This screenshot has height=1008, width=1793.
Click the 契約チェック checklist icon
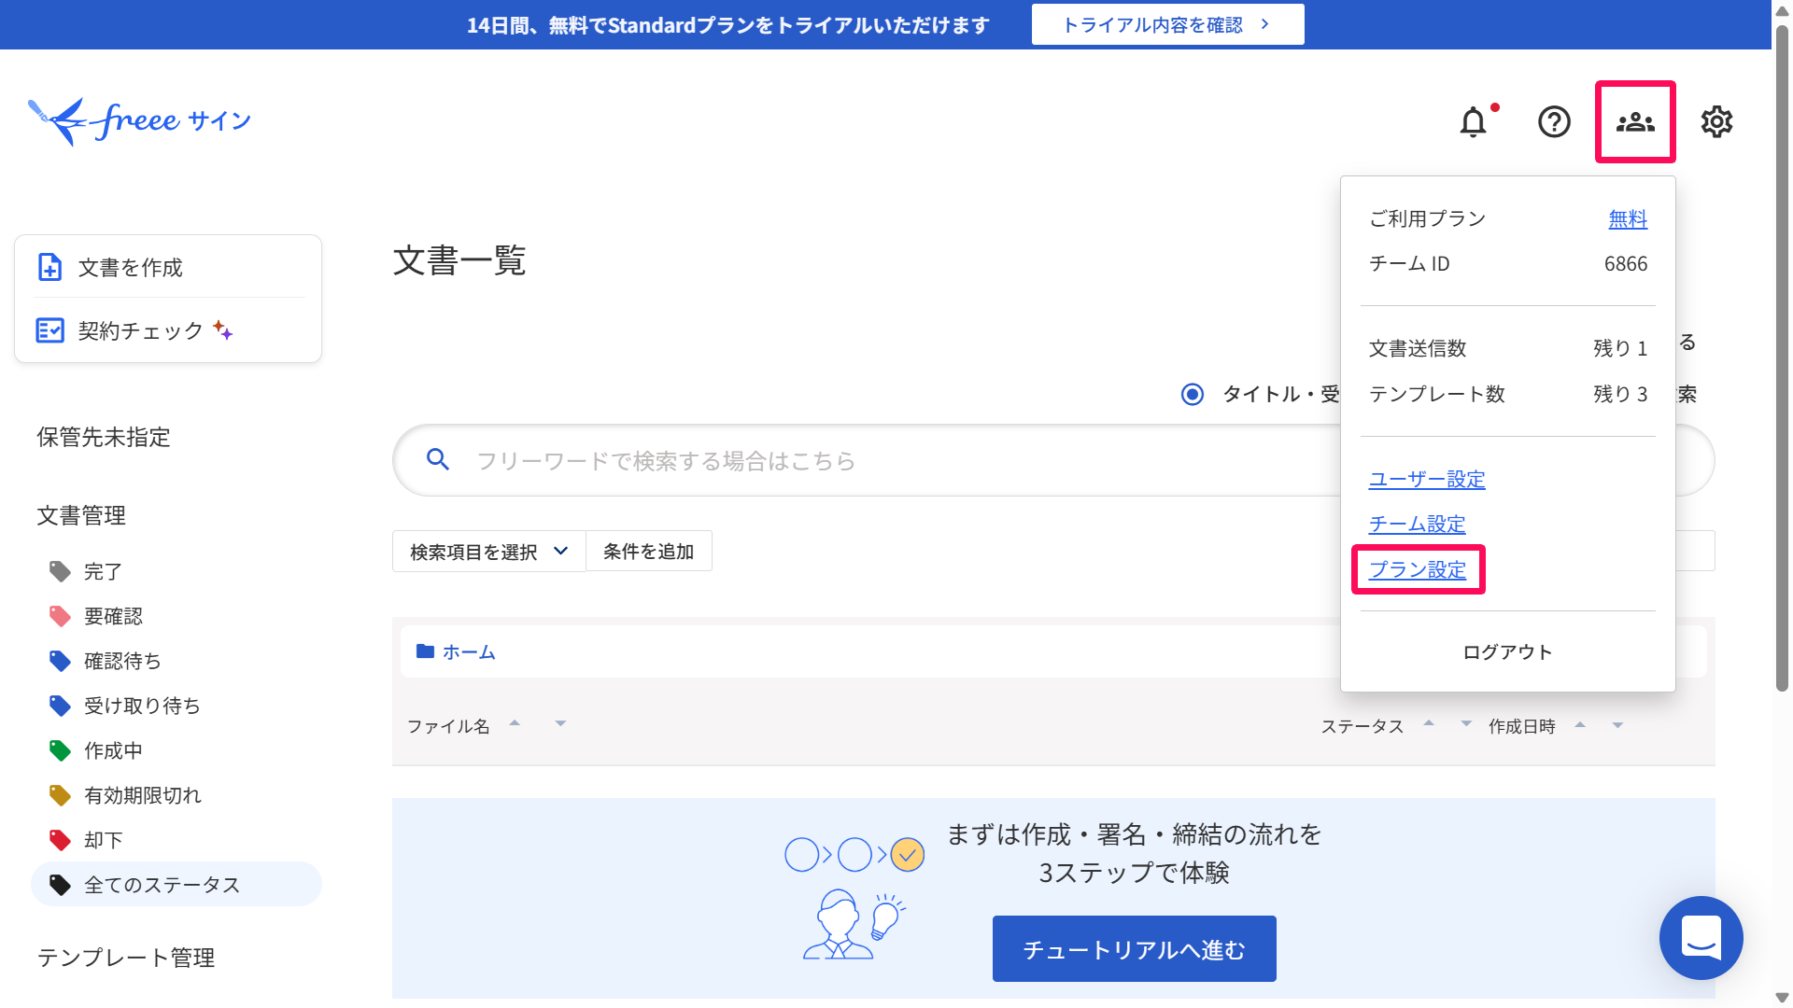coord(49,330)
